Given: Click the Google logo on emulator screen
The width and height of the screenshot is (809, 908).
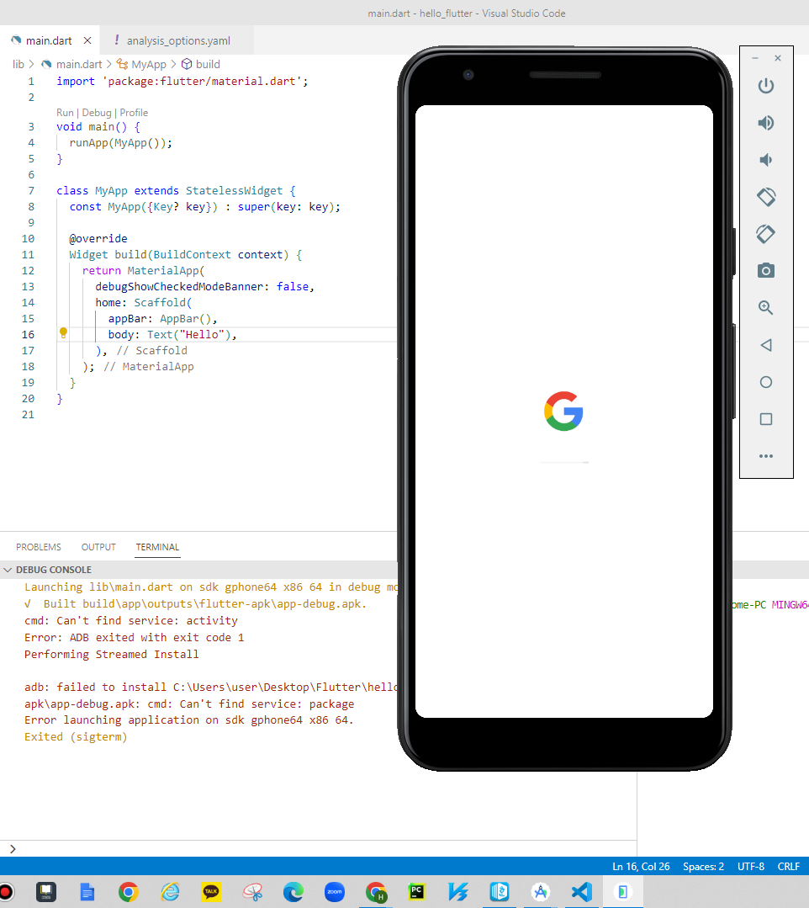Looking at the screenshot, I should (563, 412).
